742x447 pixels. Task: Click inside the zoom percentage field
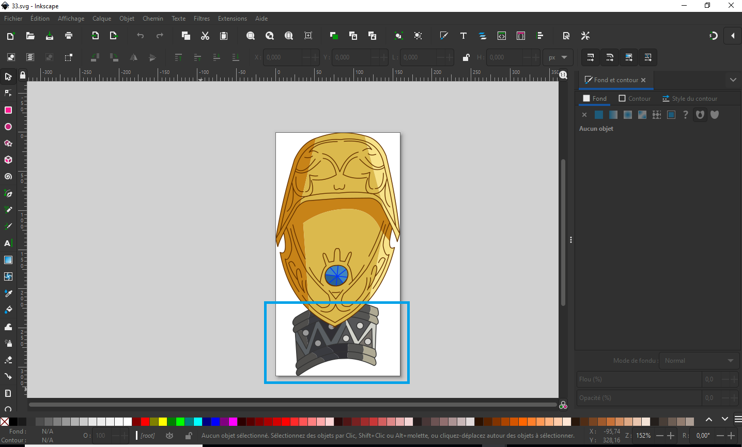pos(642,435)
